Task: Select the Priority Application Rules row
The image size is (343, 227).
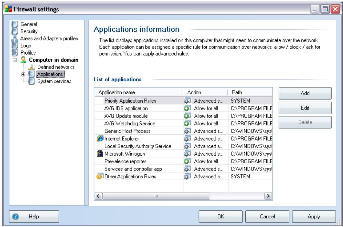Action: tap(183, 101)
